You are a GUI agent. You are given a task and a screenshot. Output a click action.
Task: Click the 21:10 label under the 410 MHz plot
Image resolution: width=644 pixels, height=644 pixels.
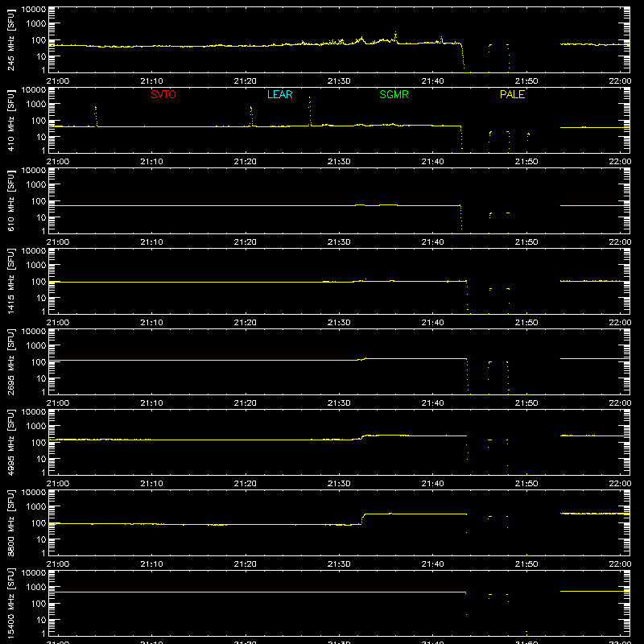[x=151, y=162]
